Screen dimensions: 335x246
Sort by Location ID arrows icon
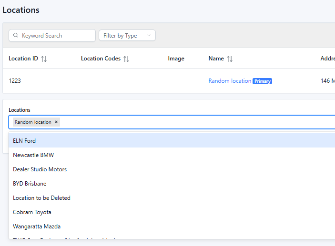44,59
